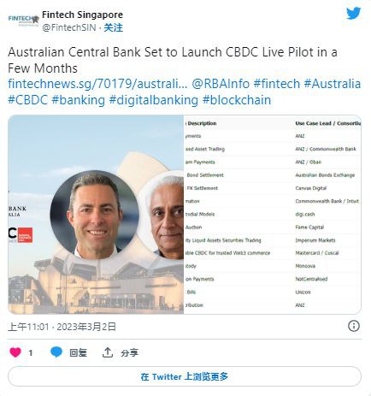Open the use case table image
This screenshot has height=396, width=371.
[273, 215]
